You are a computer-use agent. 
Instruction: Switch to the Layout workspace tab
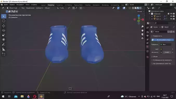(43, 5)
